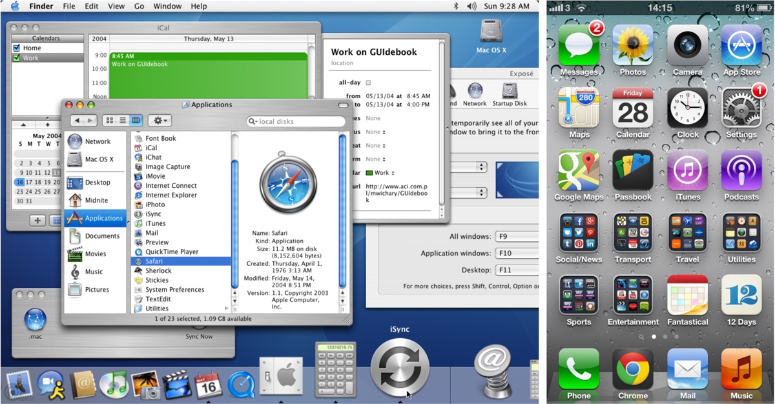Open the Desktop F11 shortcut dropdown
The height and width of the screenshot is (404, 775).
(517, 270)
